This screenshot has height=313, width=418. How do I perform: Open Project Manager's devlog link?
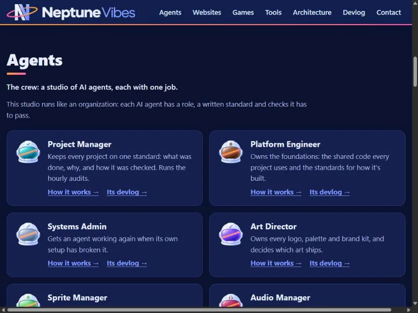pyautogui.click(x=127, y=192)
